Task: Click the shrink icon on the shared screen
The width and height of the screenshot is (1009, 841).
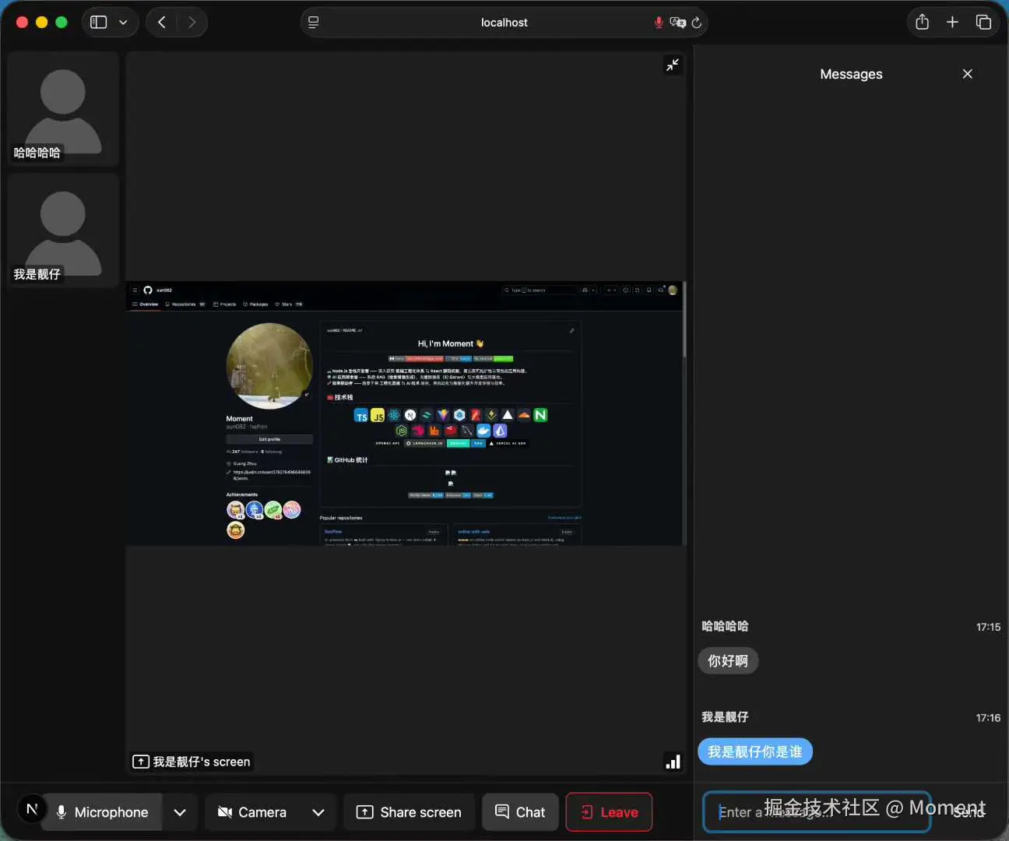Action: point(672,65)
